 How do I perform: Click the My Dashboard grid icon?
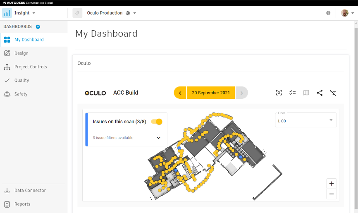(x=7, y=40)
